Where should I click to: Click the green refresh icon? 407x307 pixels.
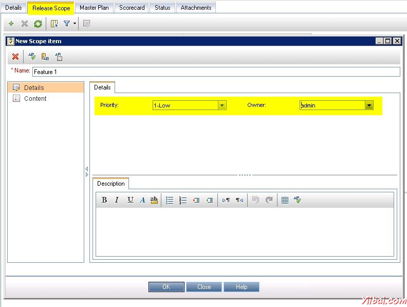pos(38,24)
